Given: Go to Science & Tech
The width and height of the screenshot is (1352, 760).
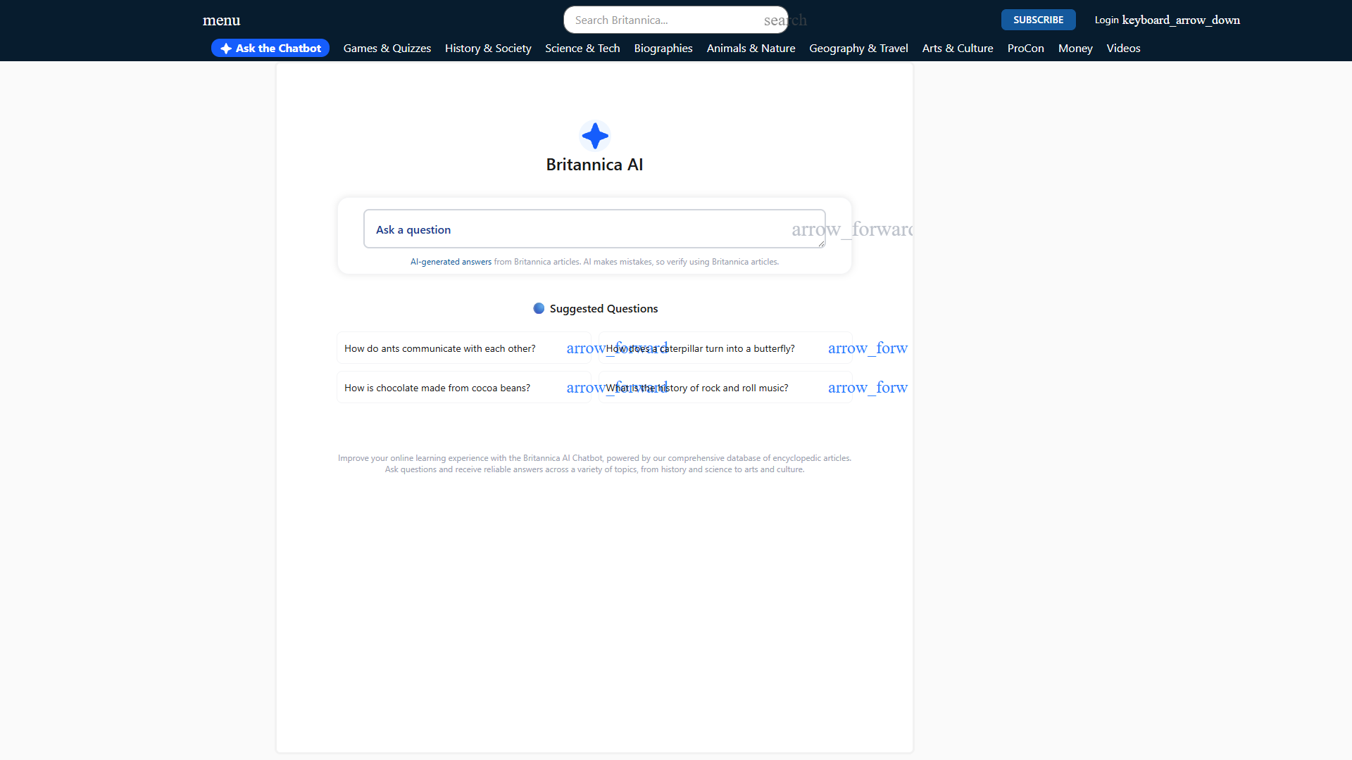Looking at the screenshot, I should click(x=582, y=48).
